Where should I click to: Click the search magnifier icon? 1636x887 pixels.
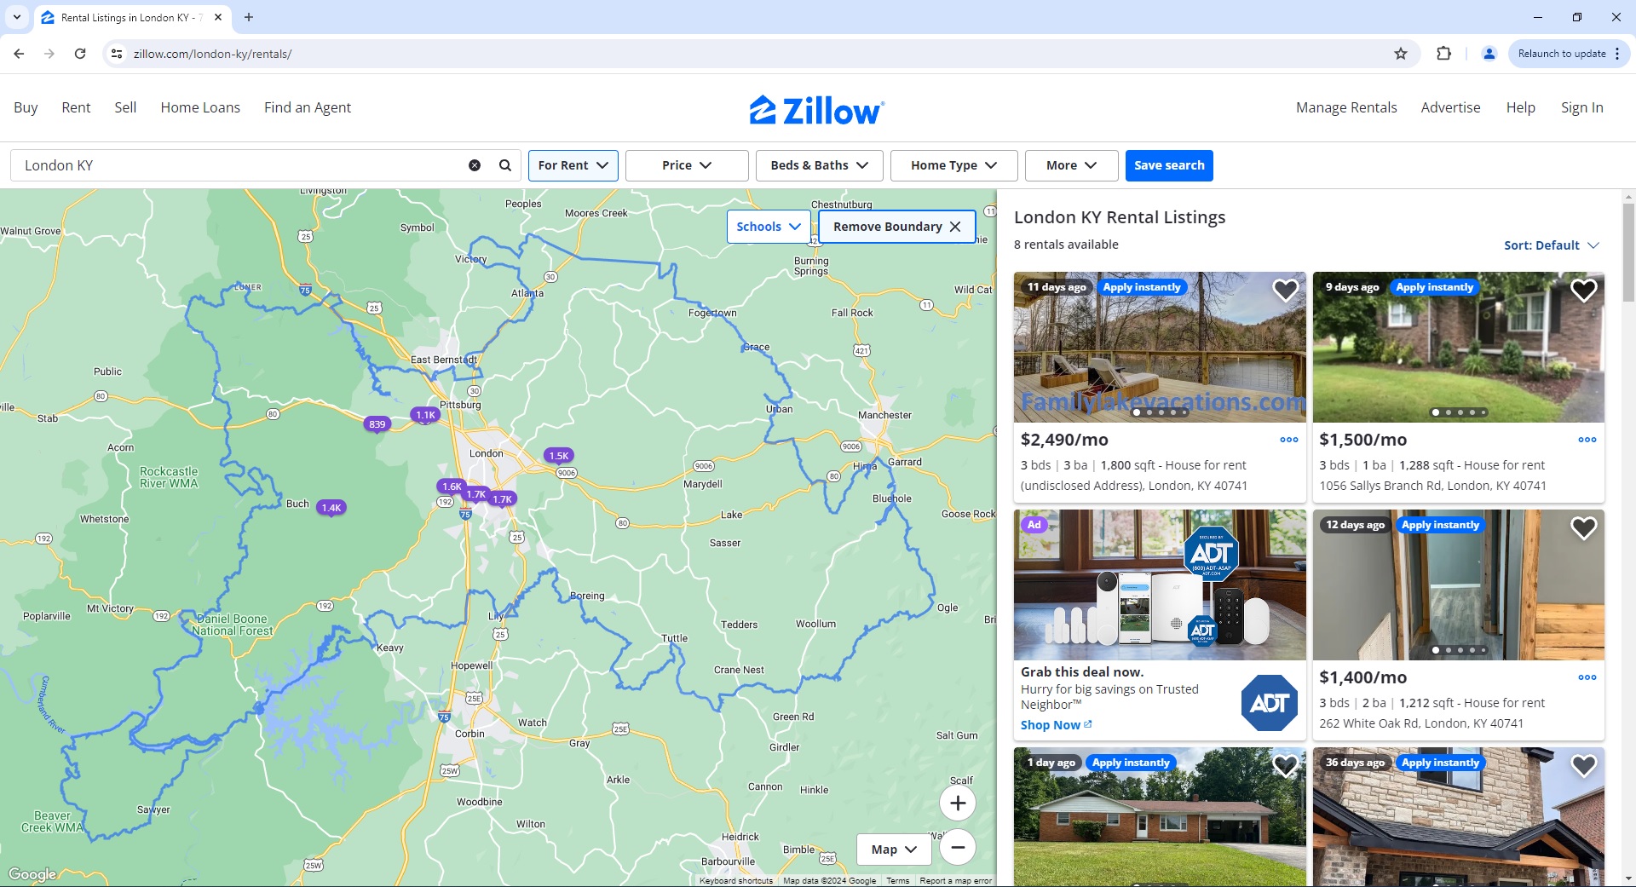[504, 165]
